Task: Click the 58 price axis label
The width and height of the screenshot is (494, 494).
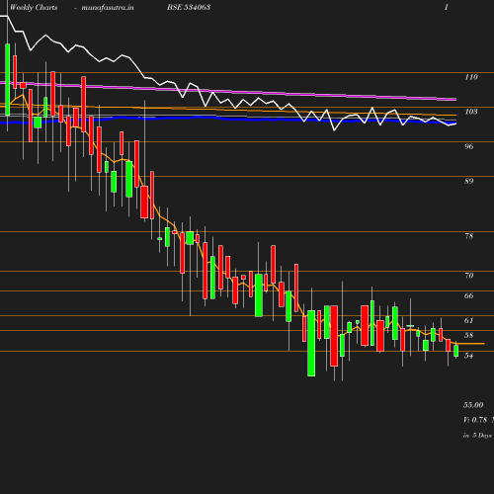Action: click(x=469, y=335)
